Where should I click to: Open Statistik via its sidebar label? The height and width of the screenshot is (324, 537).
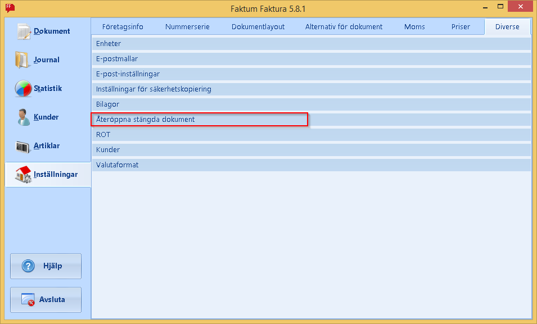coord(48,88)
